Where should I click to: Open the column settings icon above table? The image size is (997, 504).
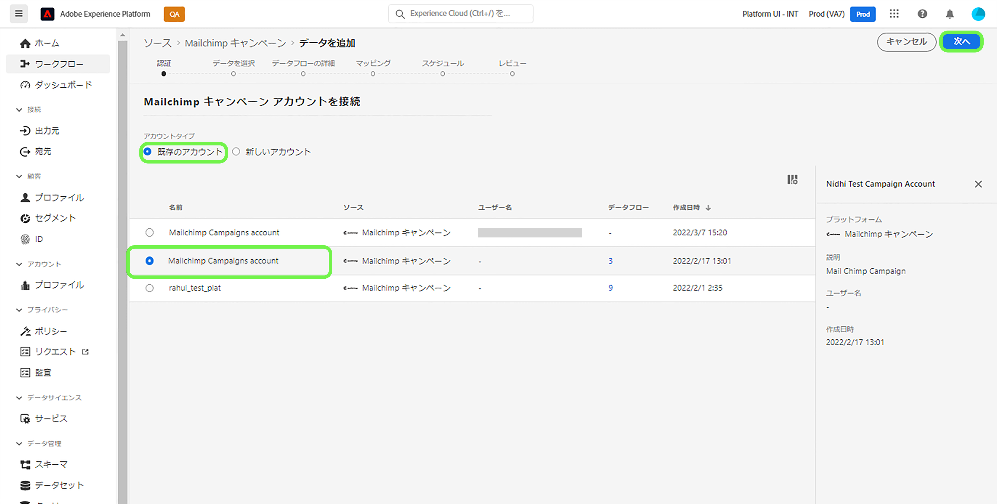coord(792,179)
